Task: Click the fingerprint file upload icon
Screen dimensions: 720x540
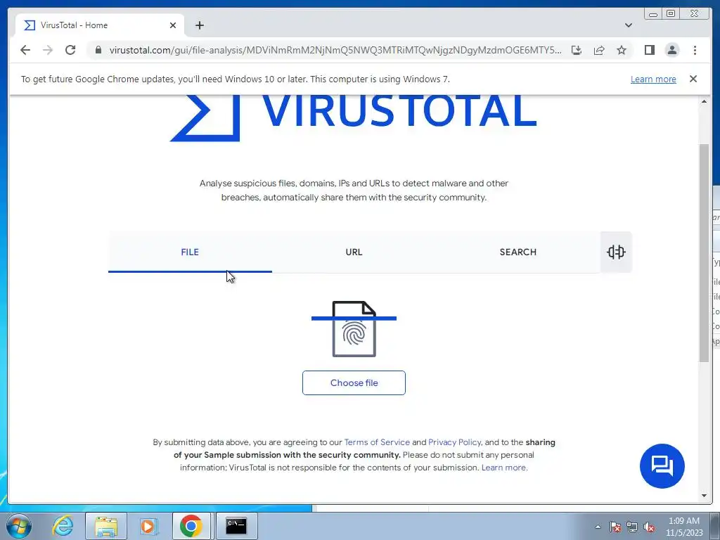Action: [x=354, y=329]
